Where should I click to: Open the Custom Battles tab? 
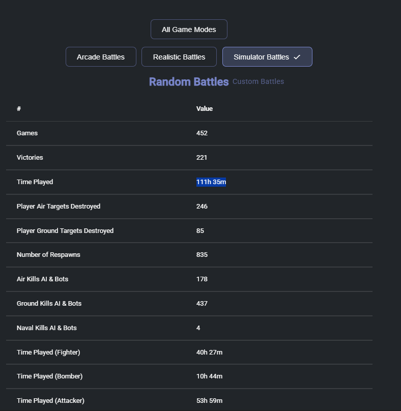point(258,81)
